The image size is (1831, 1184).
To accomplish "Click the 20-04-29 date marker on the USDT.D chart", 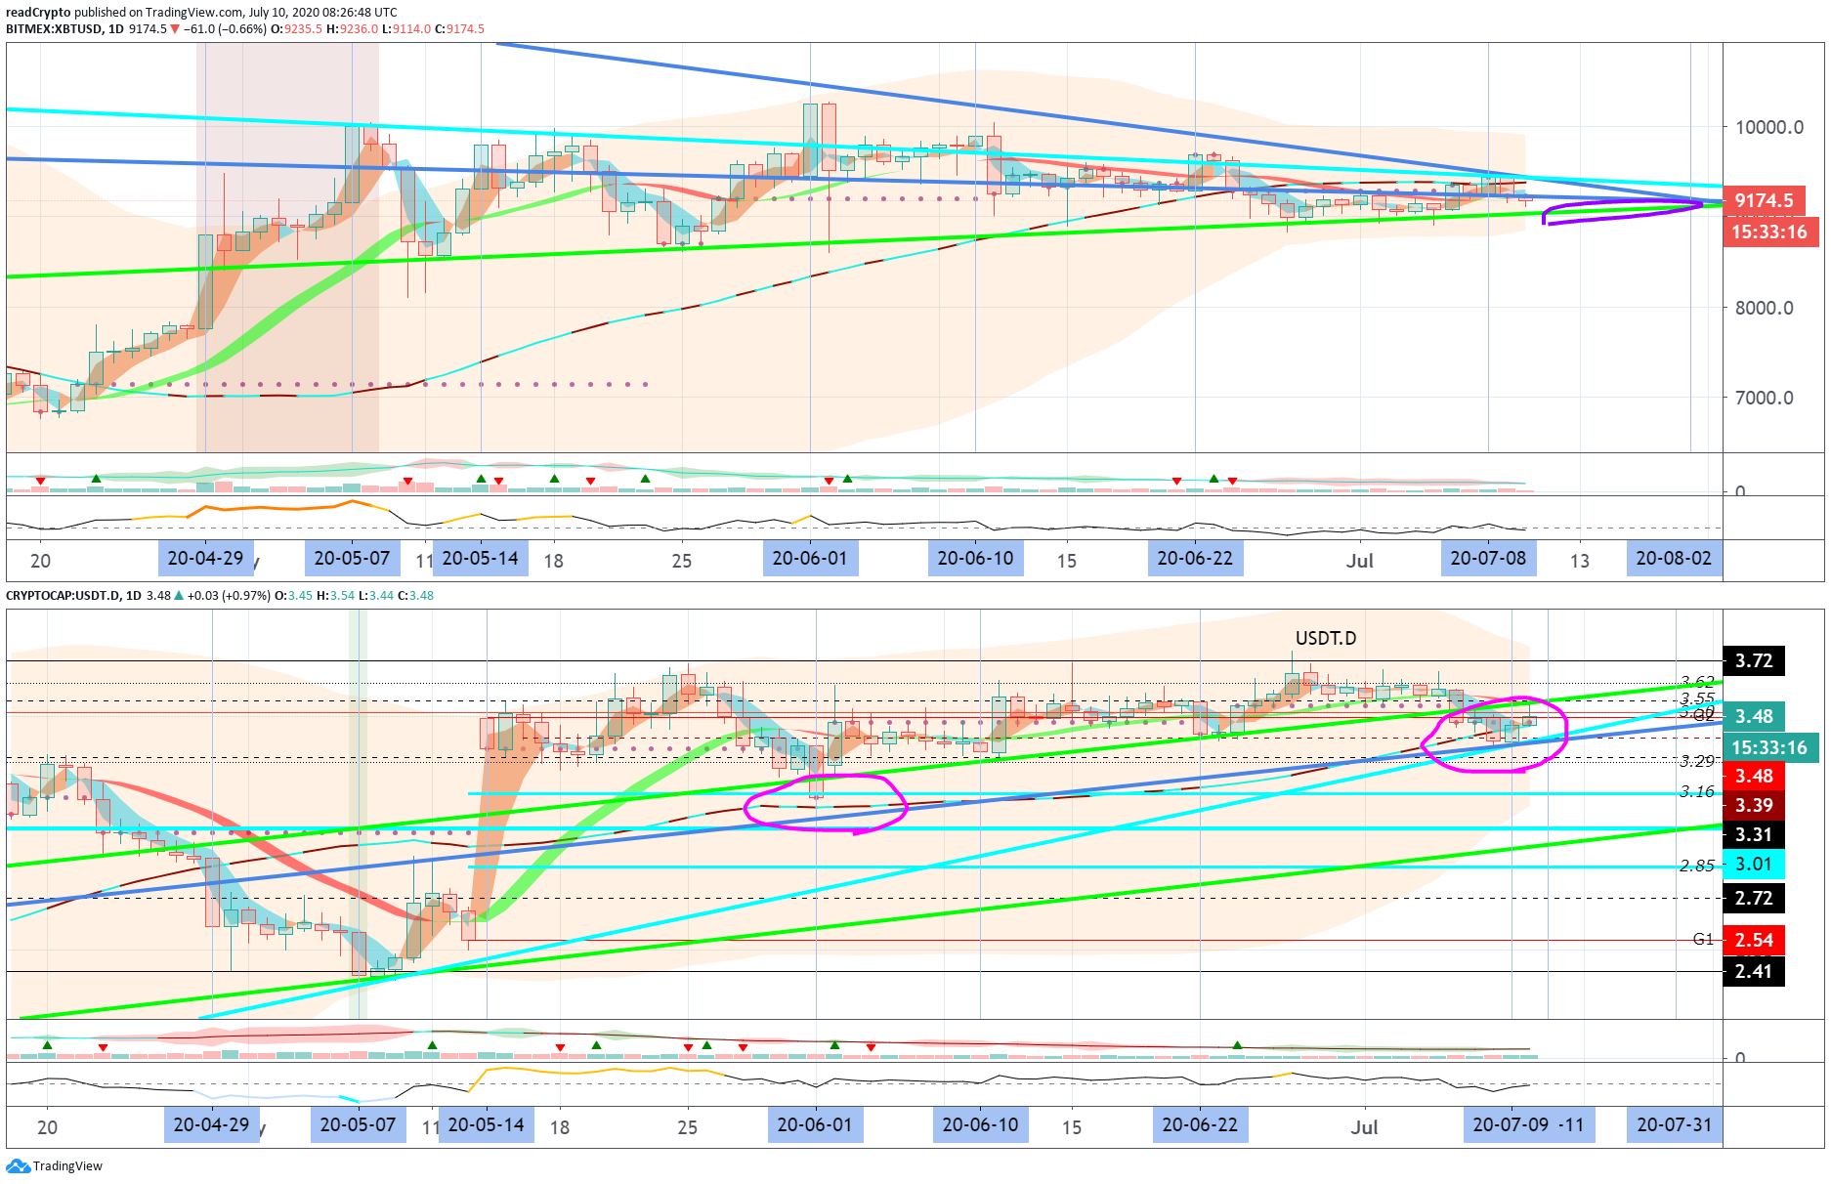I will pos(212,1125).
